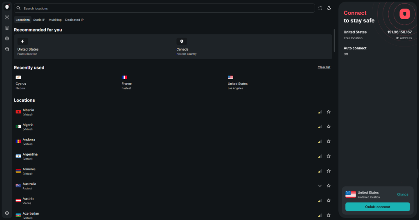Image resolution: width=419 pixels, height=220 pixels.
Task: Click the Cyprus flag in Recently used
Action: pos(18,77)
